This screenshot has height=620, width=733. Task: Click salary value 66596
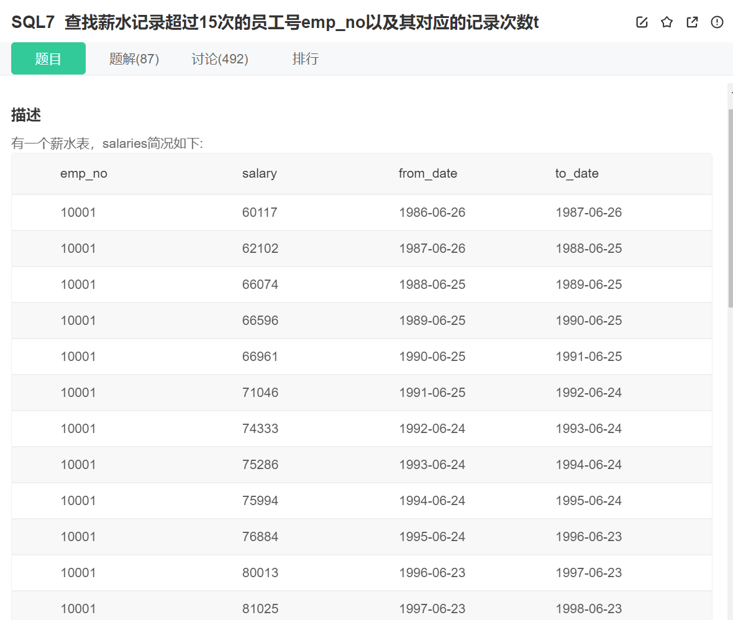click(260, 321)
